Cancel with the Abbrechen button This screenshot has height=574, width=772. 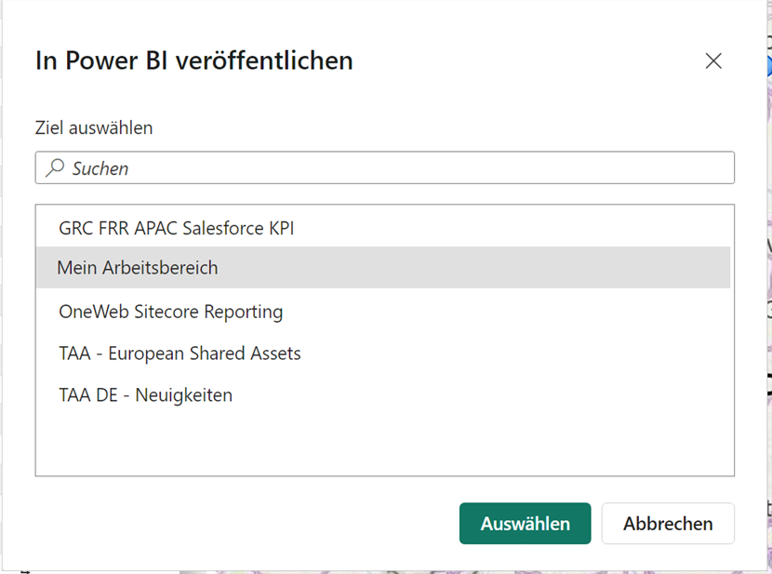click(668, 523)
